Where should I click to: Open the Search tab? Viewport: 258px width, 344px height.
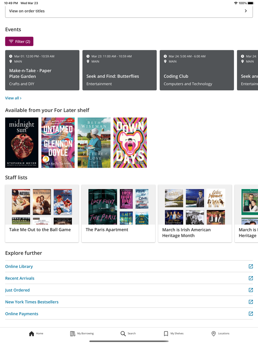point(128,333)
